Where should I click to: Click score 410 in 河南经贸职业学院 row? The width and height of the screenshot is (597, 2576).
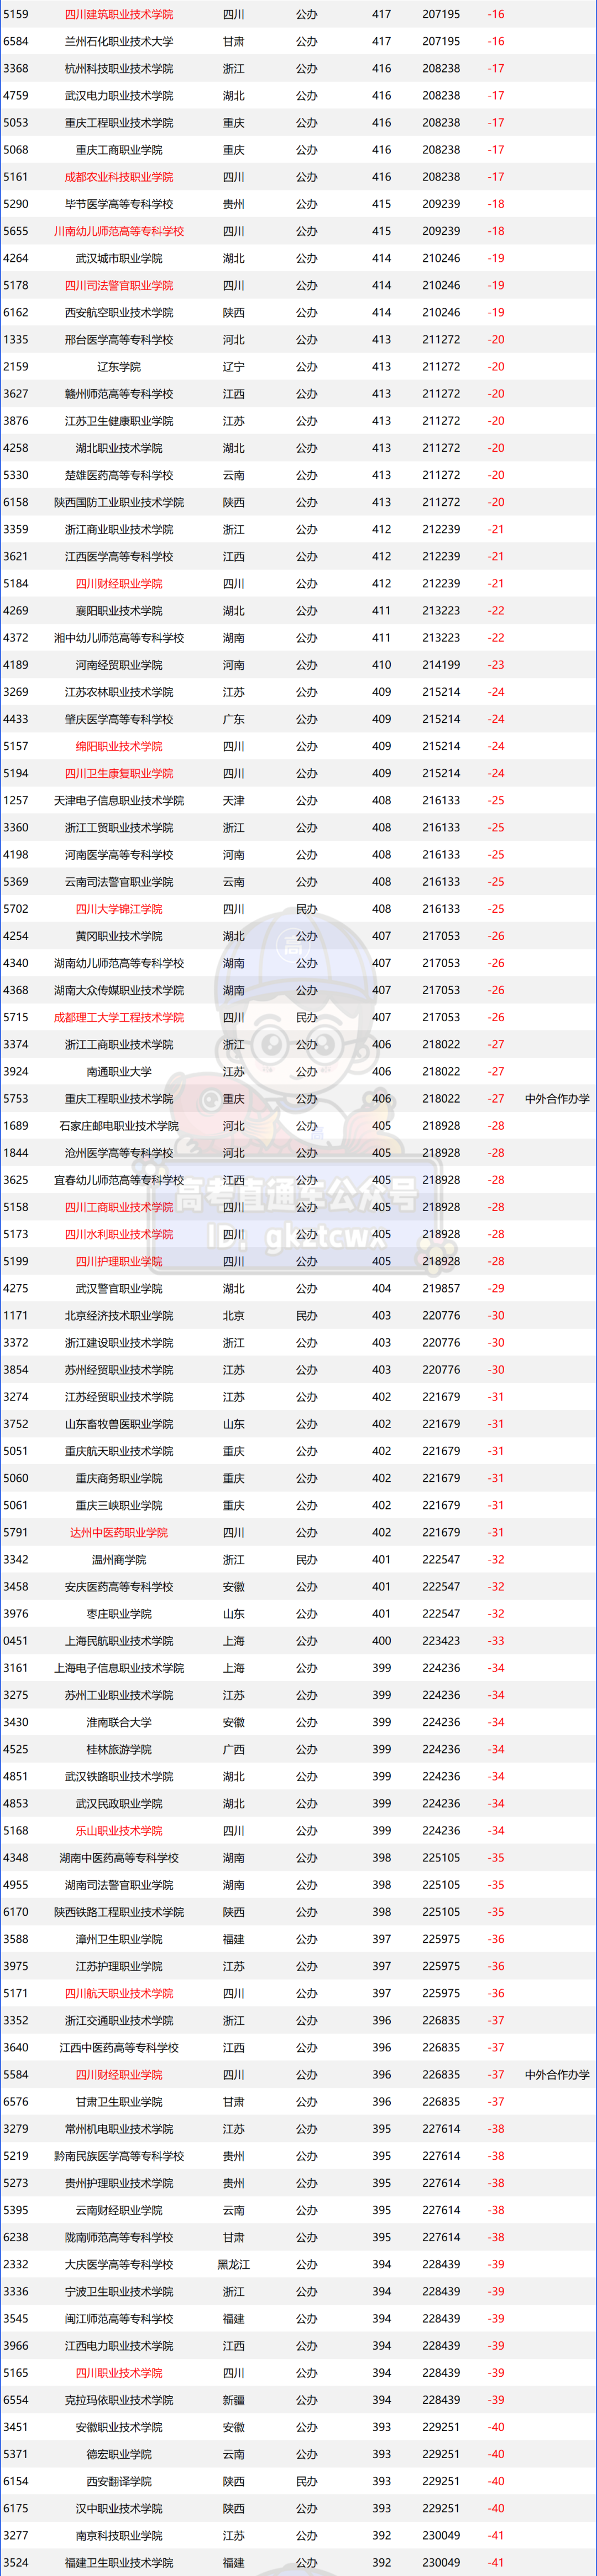[x=381, y=665]
